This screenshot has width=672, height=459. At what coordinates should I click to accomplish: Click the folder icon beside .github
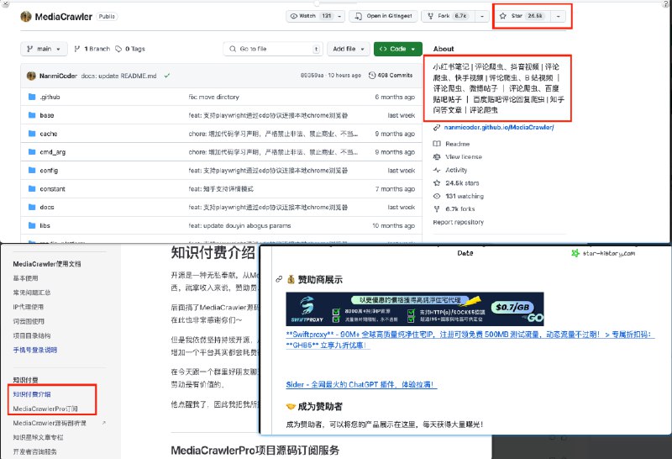coord(32,97)
